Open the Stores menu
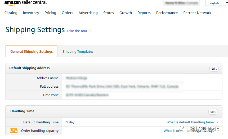 coord(109,13)
